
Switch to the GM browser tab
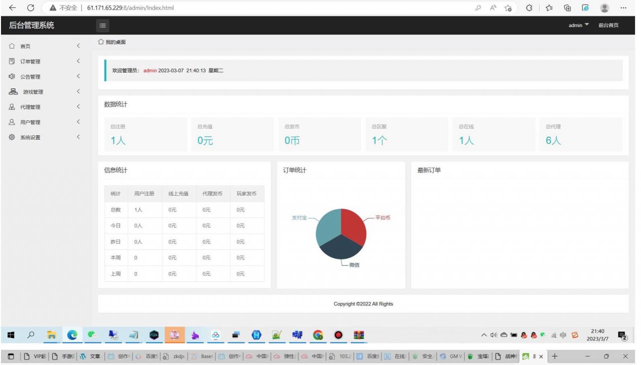point(451,356)
